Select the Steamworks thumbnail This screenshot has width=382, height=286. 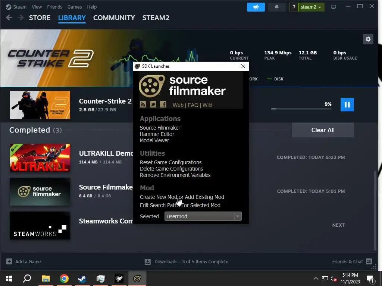(40, 225)
